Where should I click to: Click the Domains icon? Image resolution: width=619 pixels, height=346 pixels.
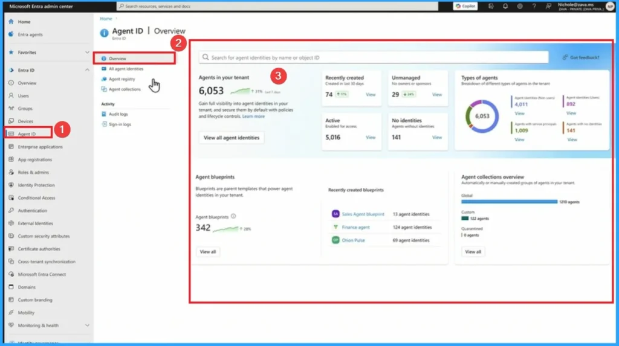11,287
